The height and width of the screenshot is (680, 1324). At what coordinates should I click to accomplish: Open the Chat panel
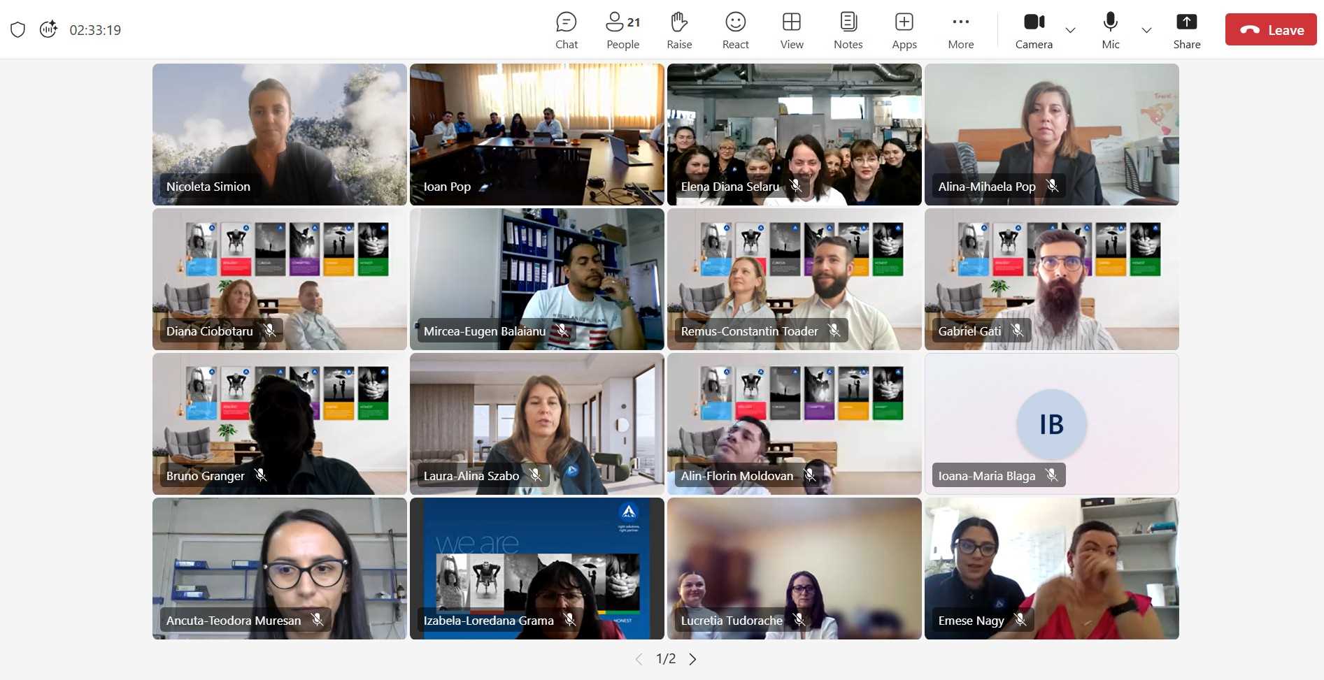[x=566, y=31]
